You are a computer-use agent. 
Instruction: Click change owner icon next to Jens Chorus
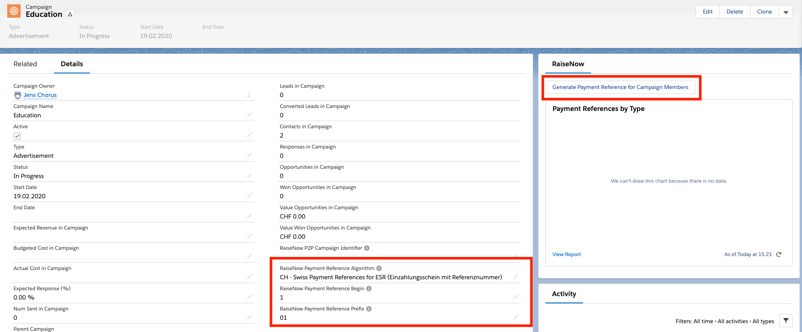tap(249, 95)
